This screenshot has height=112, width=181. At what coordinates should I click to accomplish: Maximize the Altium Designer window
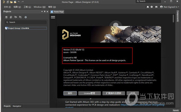[x=171, y=1]
